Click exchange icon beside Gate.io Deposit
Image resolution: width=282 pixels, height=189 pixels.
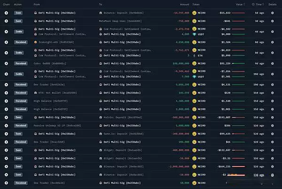point(101,133)
